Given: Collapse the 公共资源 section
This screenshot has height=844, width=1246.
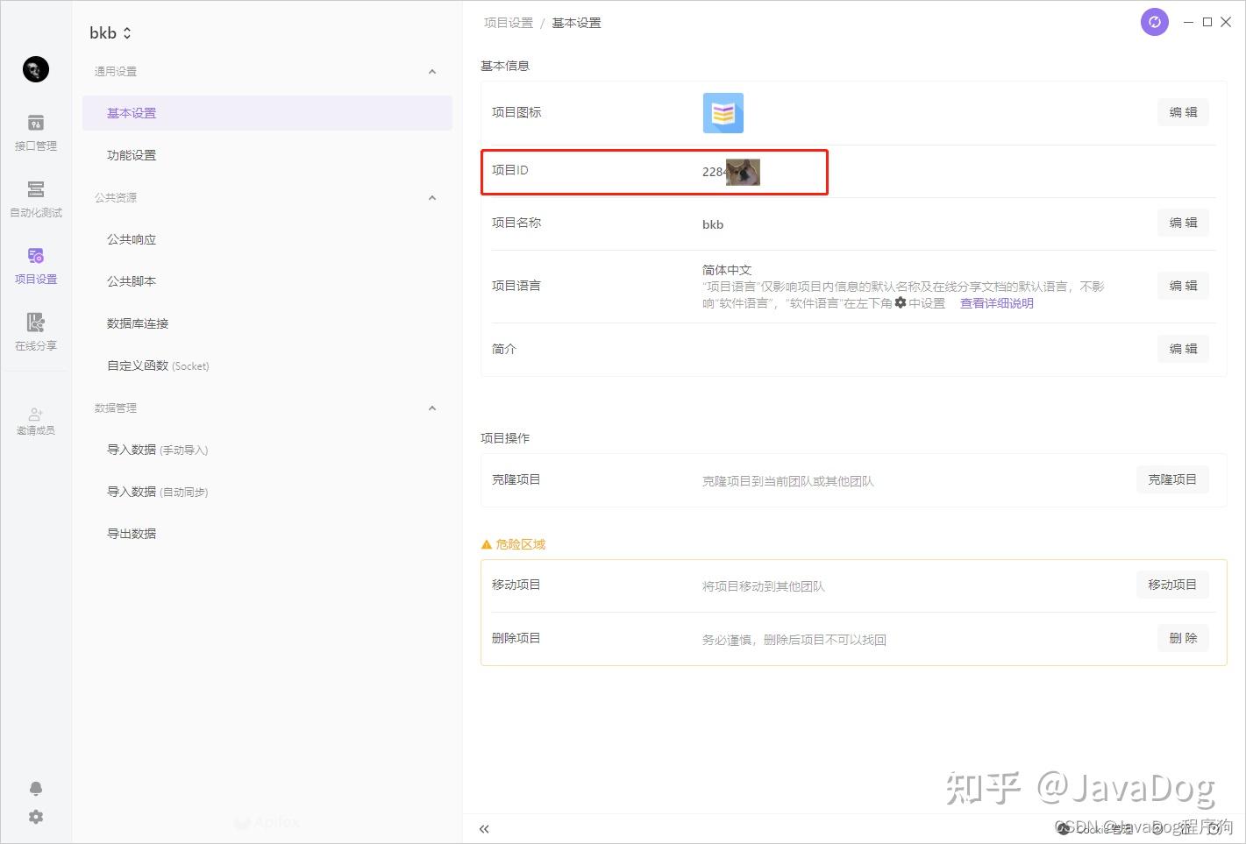Looking at the screenshot, I should pos(431,197).
